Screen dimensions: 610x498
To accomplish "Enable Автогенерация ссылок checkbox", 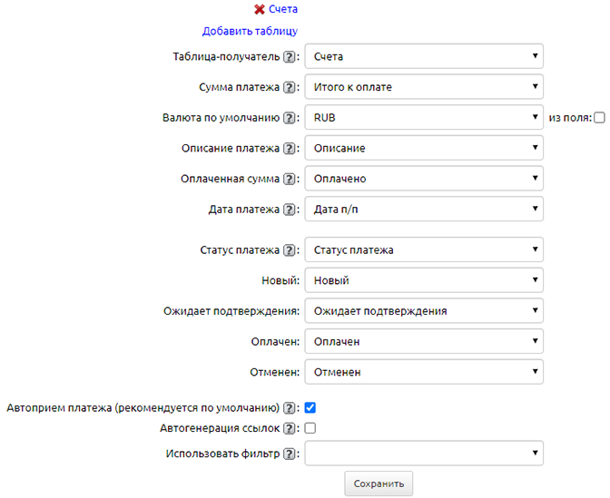I will (310, 428).
